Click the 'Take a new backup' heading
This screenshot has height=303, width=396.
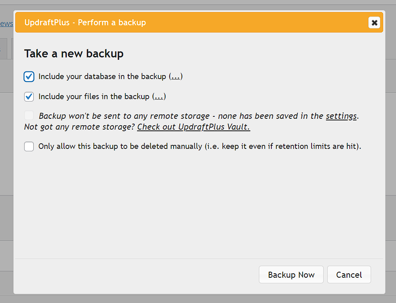pos(74,54)
